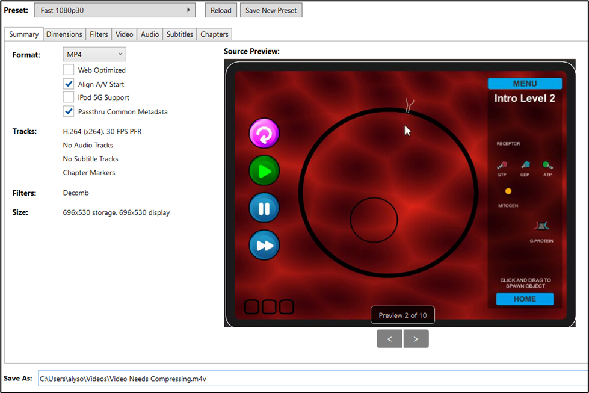Open the MENU button in the game preview

(x=525, y=83)
